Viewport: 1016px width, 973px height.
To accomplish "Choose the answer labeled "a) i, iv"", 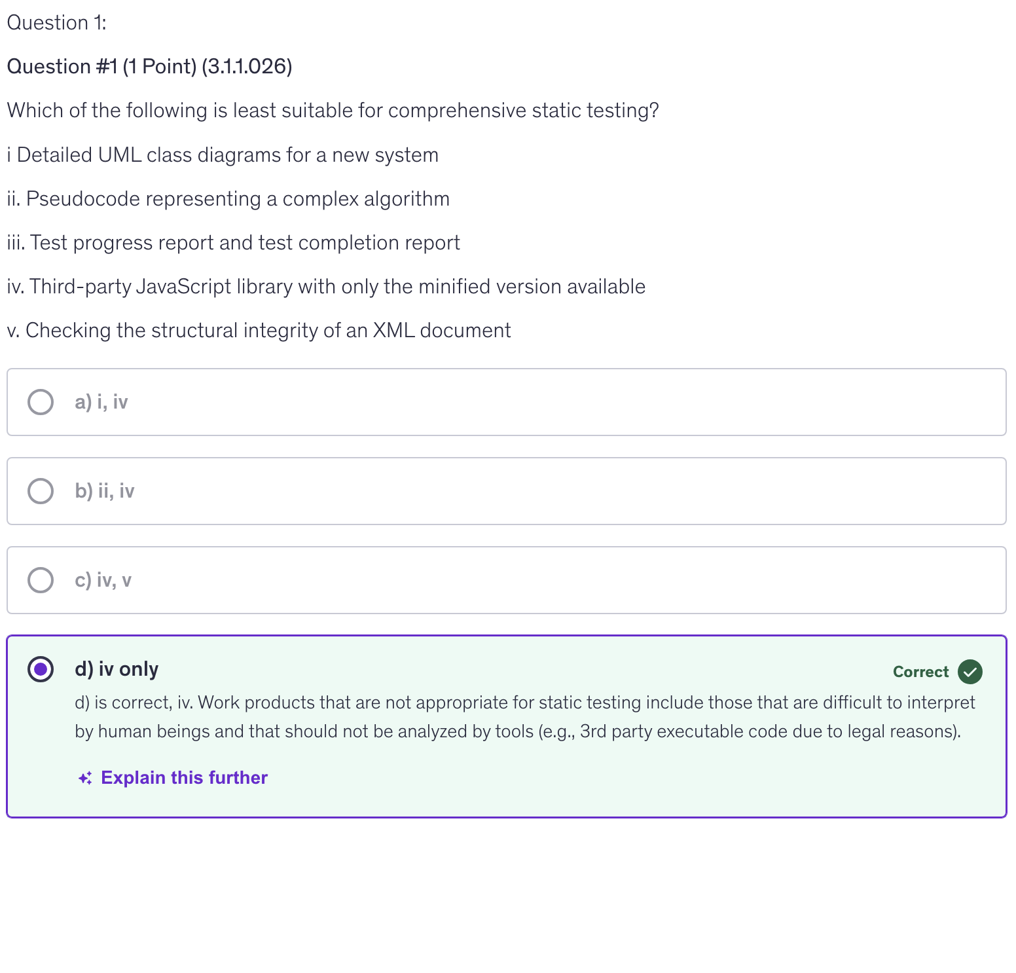I will [x=101, y=402].
